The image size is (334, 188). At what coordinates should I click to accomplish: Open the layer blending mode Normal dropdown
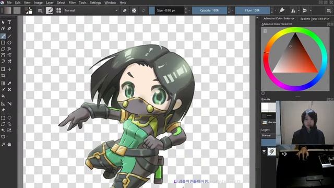click(268, 136)
